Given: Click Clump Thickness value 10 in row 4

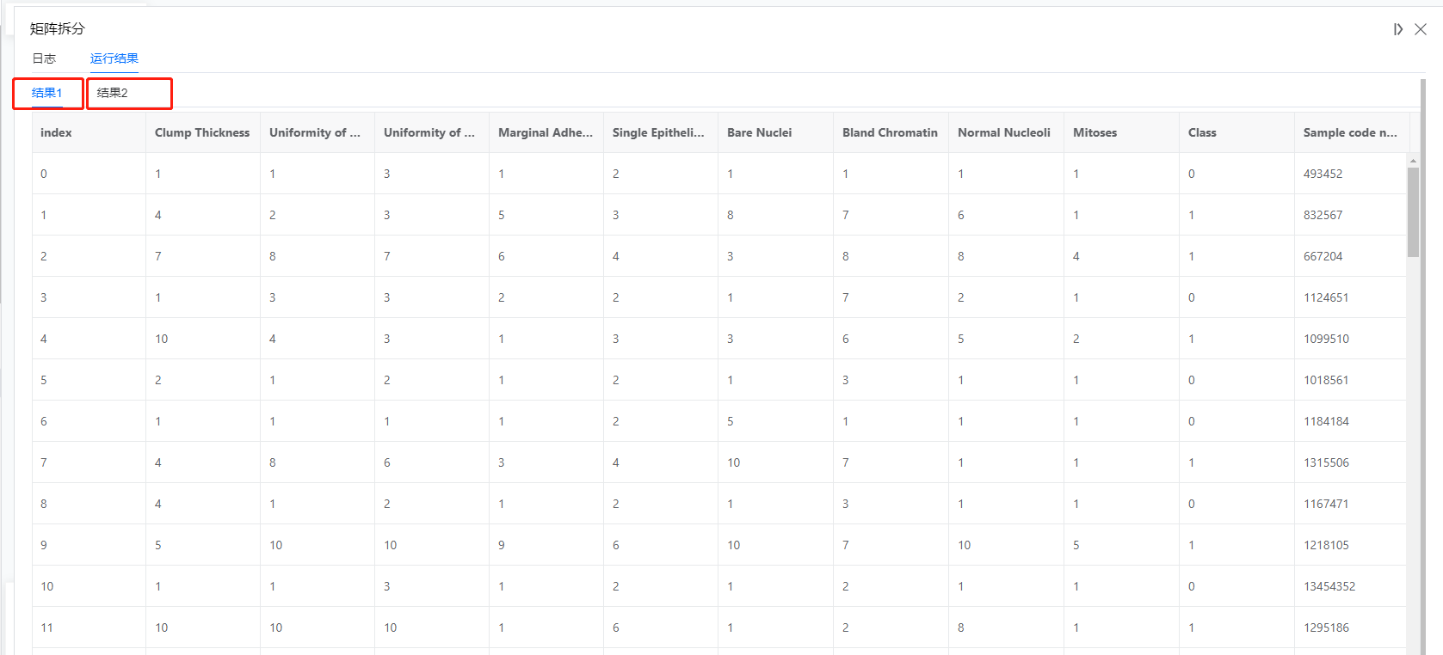Looking at the screenshot, I should pos(162,339).
